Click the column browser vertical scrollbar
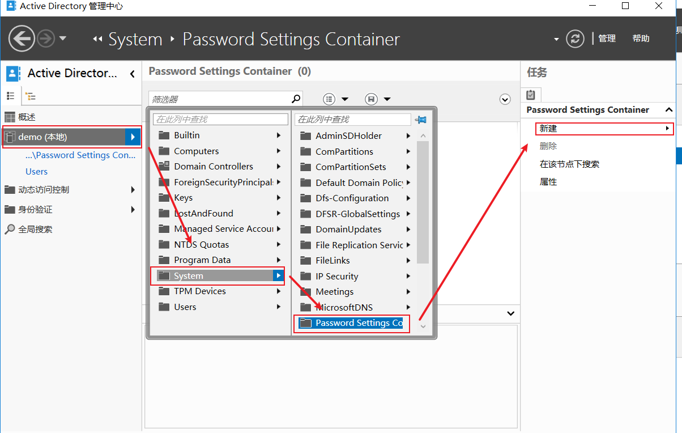Screen dimensions: 682x433 click(x=423, y=202)
